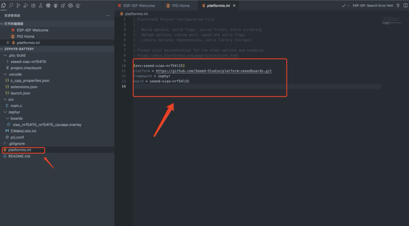Open main.c source file
Viewport: 409px width, 226px height.
tap(57, 106)
